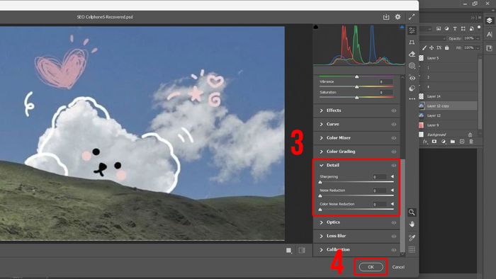The image size is (496, 279).
Task: Toggle visibility of Effects panel edits
Action: [x=393, y=110]
